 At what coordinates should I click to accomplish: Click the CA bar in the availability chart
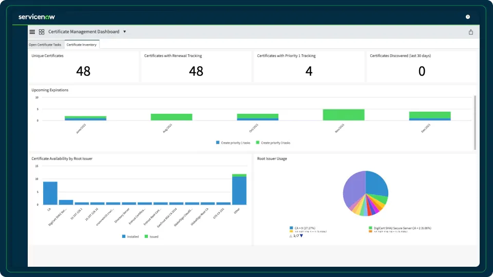pos(50,193)
